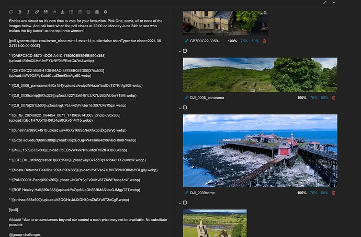This screenshot has width=361, height=237.
Task: Set DJI_0039comp image to 50%
Action: (324, 193)
